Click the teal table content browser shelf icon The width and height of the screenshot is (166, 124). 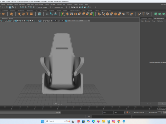pyautogui.click(x=39, y=14)
